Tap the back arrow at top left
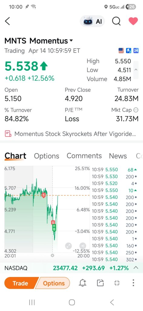Screen dimensions: 143x311 tap(8, 21)
